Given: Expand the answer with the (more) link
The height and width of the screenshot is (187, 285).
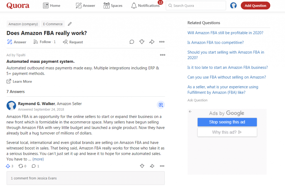Looking at the screenshot, I should 38,159.
